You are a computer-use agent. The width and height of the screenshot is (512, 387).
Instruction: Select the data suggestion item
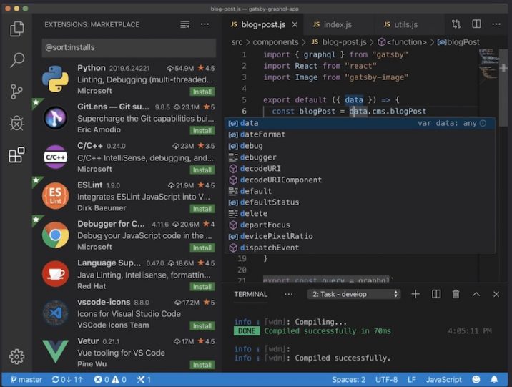coord(360,123)
